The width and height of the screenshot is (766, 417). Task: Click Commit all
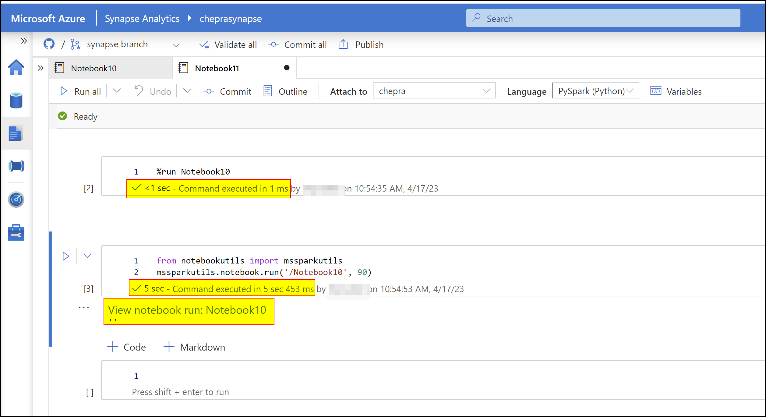[297, 45]
